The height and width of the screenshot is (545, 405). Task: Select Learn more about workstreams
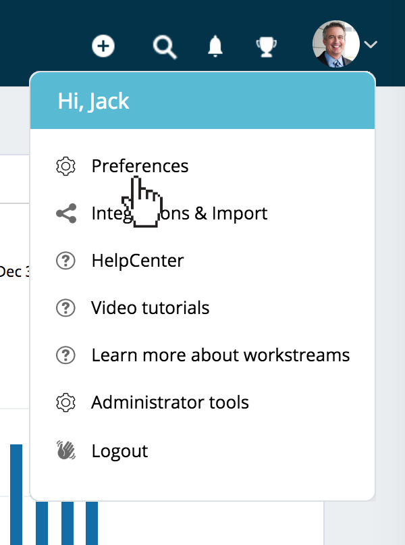point(221,355)
